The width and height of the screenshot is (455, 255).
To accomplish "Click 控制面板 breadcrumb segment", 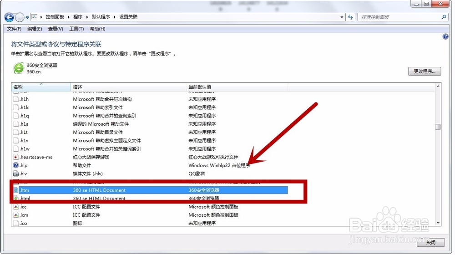I will [55, 17].
